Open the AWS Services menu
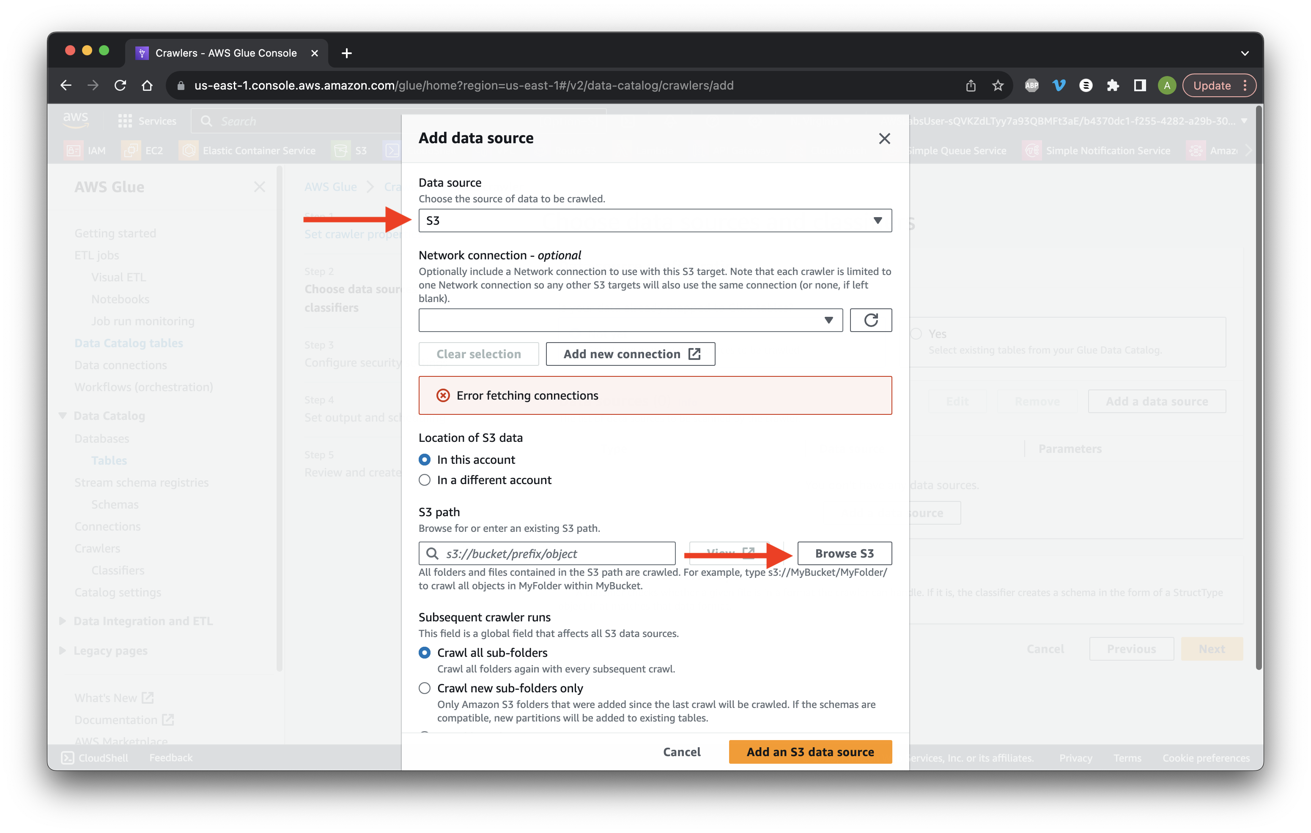1311x833 pixels. pyautogui.click(x=148, y=121)
